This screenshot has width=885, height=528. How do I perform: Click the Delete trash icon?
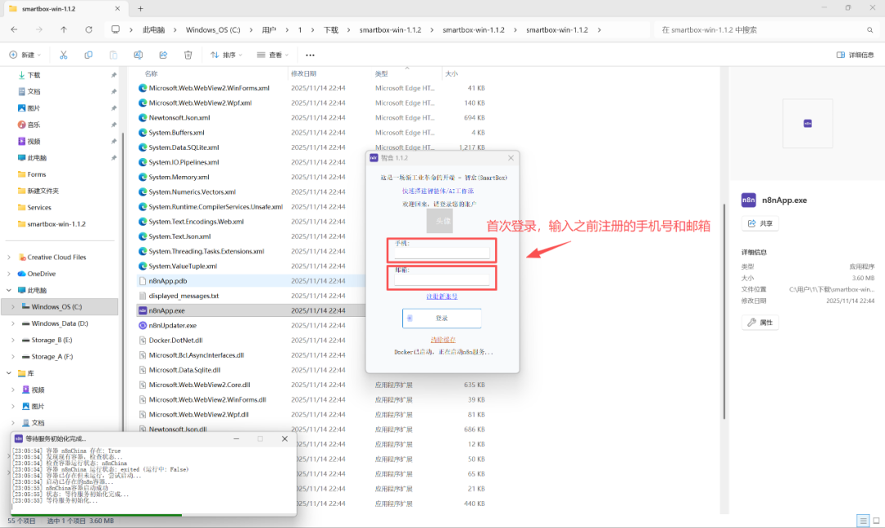tap(188, 55)
